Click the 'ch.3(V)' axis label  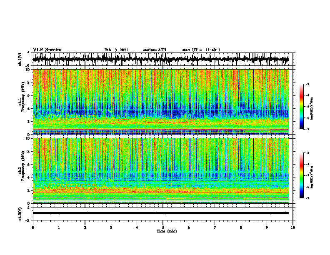tap(20, 214)
